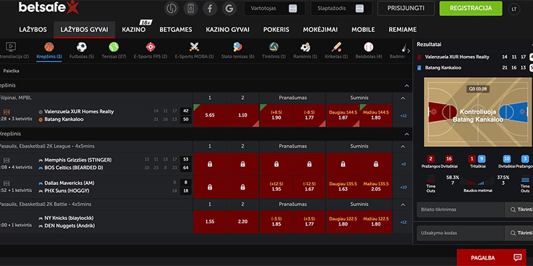Screen dimensions: 533x266
Task: Open the Kazino Gyvai tab
Action: pyautogui.click(x=227, y=29)
